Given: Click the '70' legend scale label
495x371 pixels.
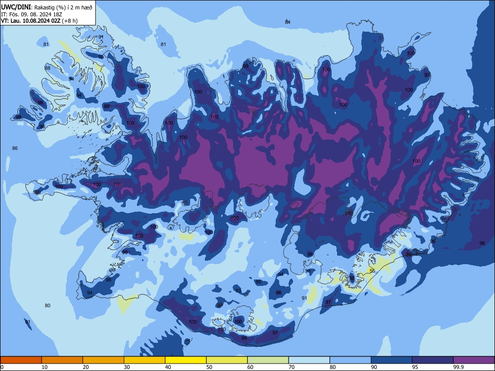Looking at the screenshot, I should coord(292,367).
